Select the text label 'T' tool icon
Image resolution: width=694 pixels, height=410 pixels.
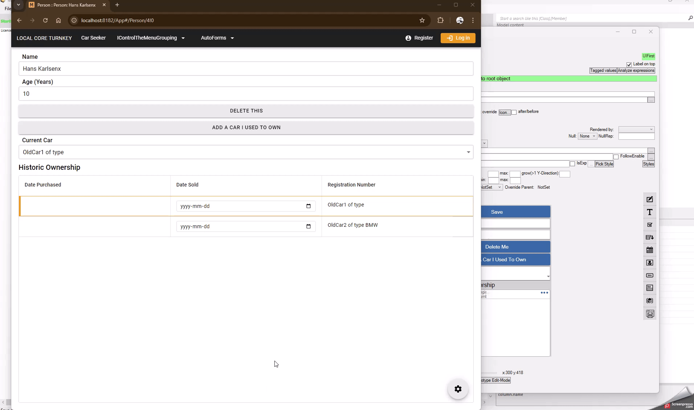[650, 212]
